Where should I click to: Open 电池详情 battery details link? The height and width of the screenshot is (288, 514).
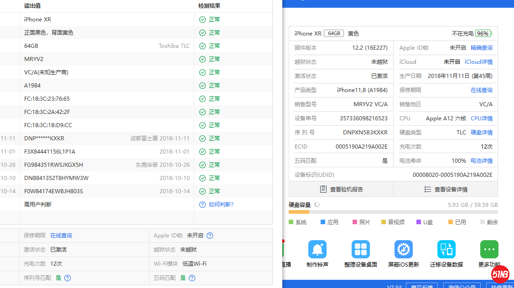481,161
